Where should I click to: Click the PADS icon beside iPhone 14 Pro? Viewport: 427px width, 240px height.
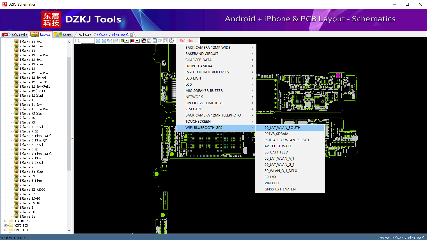[16, 42]
